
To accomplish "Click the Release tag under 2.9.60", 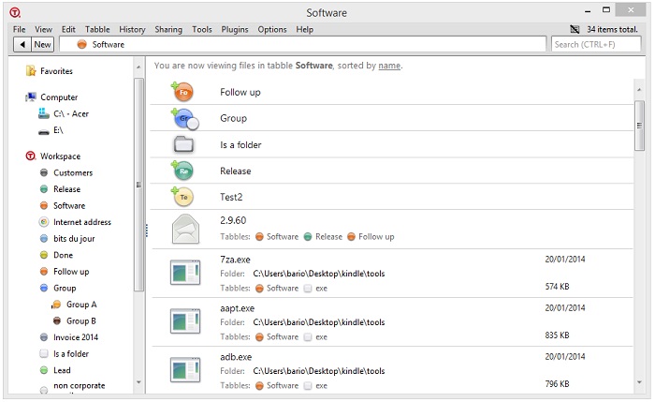I will coord(324,237).
